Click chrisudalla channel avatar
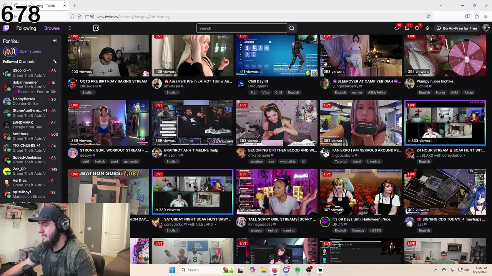 73,84
